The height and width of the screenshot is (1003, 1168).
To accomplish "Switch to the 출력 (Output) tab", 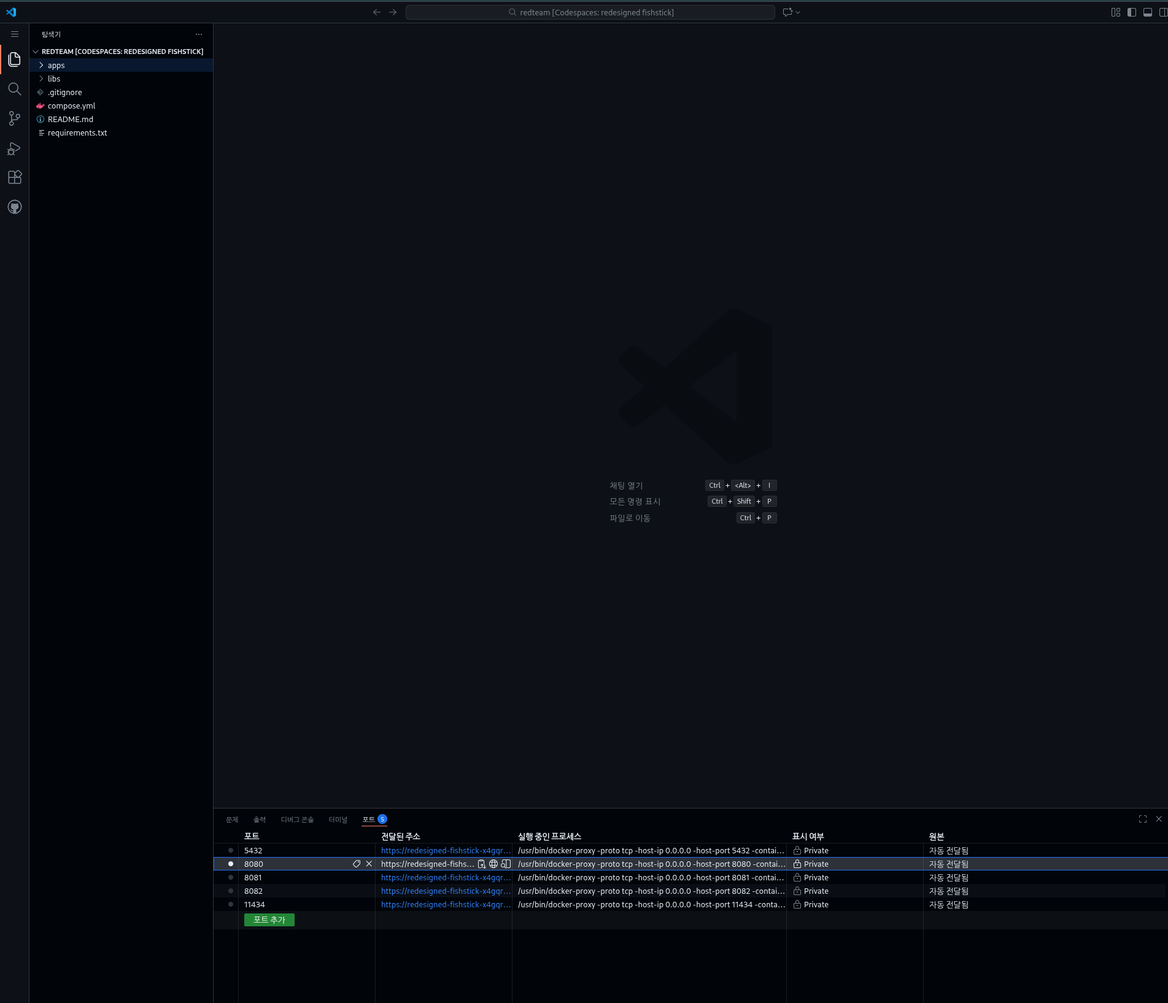I will tap(260, 820).
